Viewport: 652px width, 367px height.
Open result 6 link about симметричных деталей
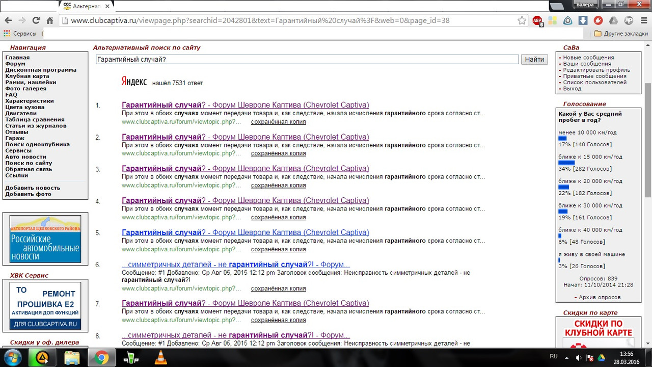pos(236,265)
